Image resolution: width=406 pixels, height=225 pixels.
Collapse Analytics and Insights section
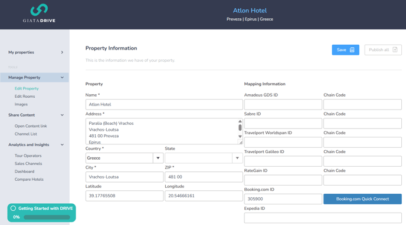pyautogui.click(x=62, y=145)
